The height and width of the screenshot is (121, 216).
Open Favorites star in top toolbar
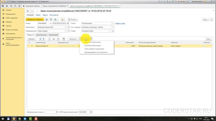(7, 6)
